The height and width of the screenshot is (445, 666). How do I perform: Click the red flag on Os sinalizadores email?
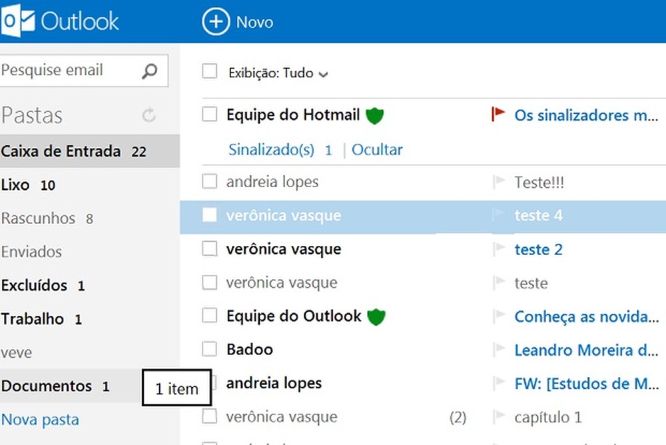pyautogui.click(x=496, y=114)
